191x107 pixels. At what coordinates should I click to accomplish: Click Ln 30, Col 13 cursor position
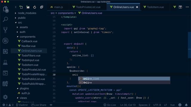(x=128, y=105)
